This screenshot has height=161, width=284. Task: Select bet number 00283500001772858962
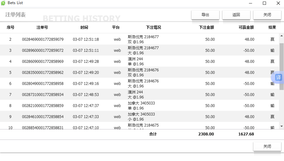tap(43, 72)
